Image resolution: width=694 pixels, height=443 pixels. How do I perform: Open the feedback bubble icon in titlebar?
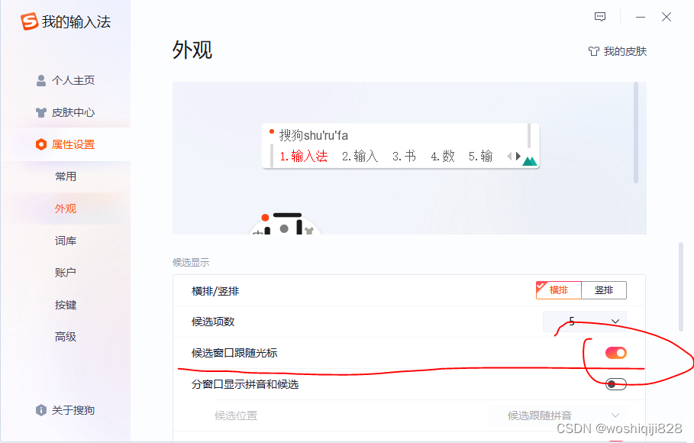(600, 16)
